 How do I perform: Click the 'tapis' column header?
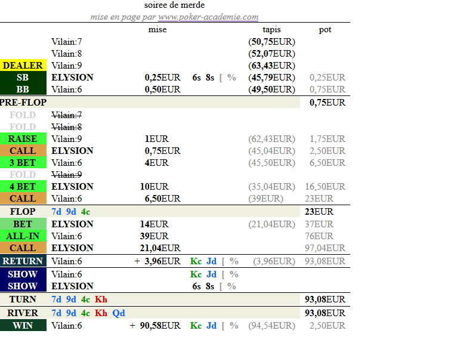(272, 29)
